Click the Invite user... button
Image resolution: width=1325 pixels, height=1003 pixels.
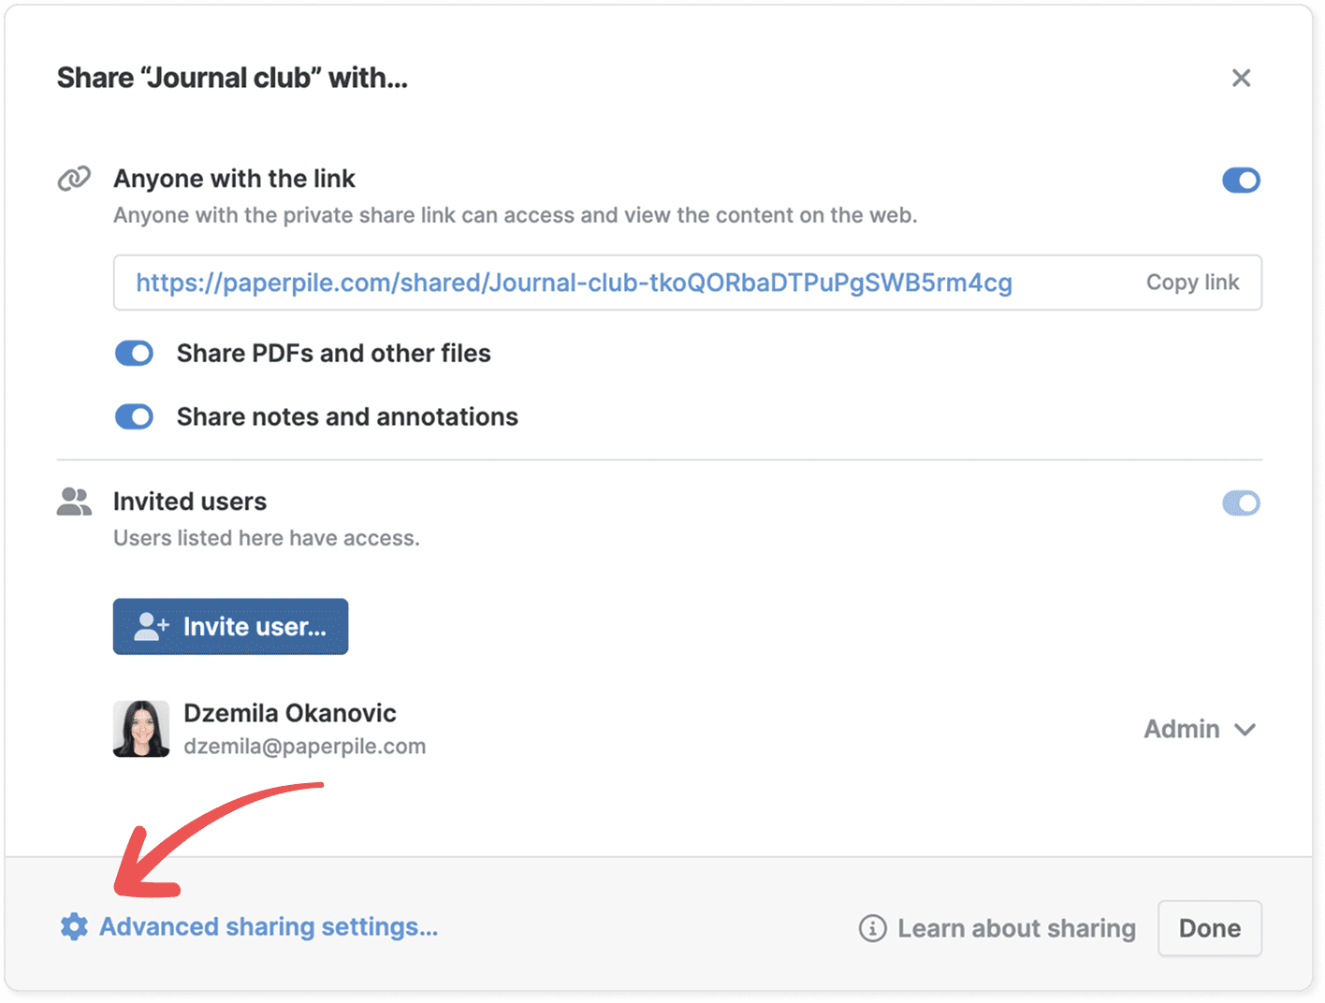(x=230, y=626)
